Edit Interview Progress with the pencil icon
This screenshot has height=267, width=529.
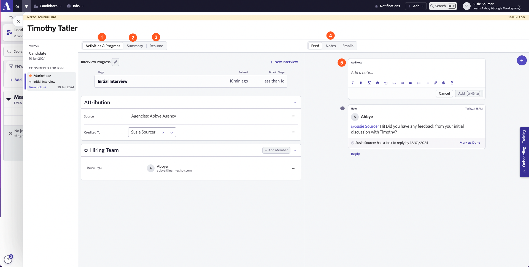tap(115, 62)
